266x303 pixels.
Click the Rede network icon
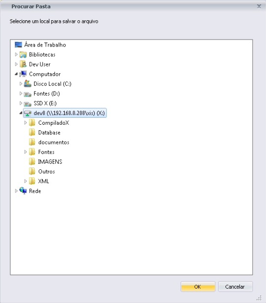23,191
